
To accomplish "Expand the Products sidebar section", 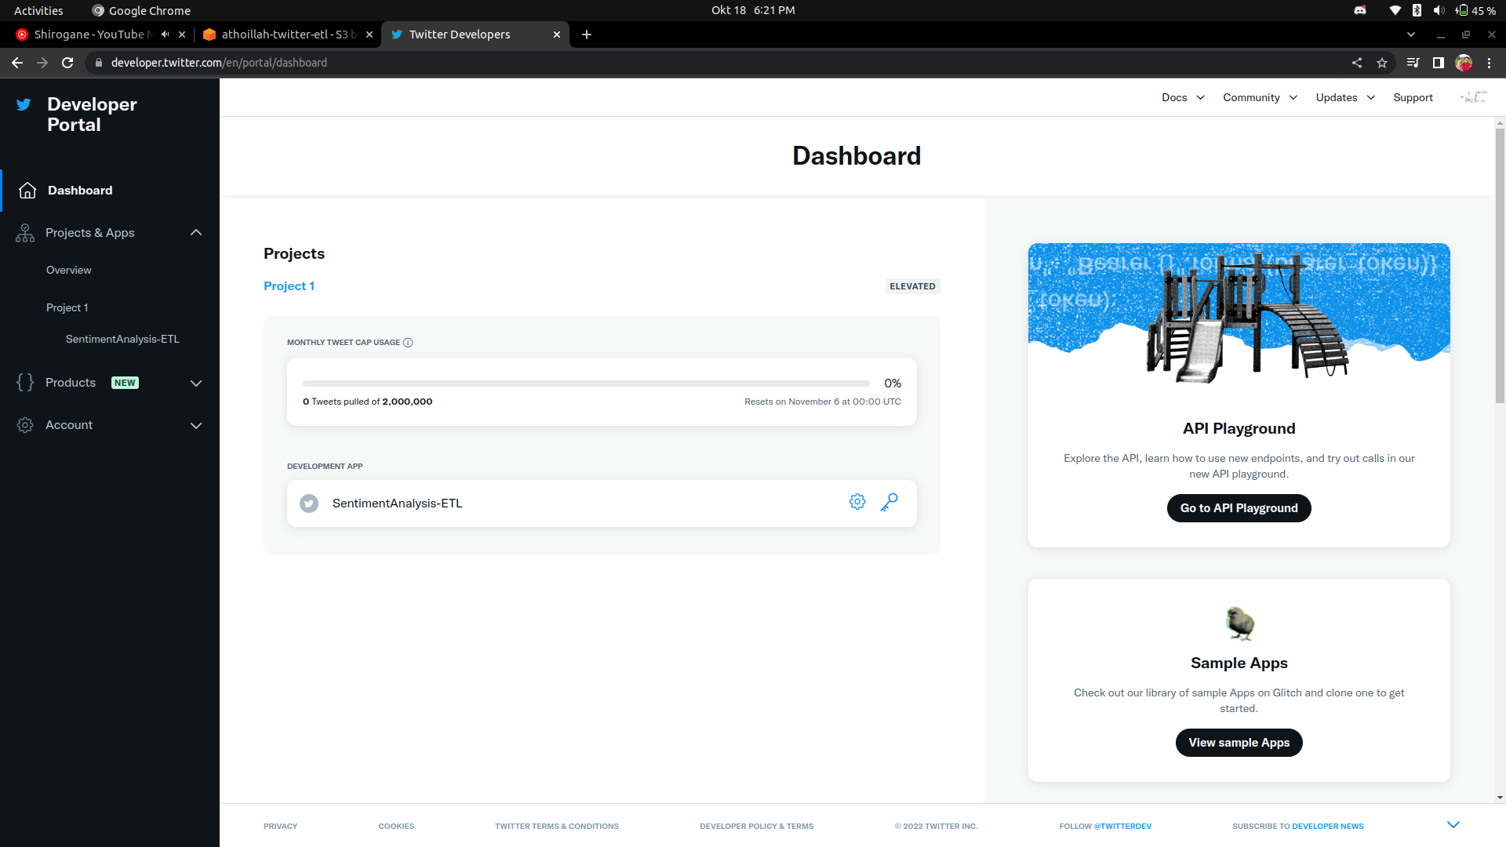I will pyautogui.click(x=196, y=384).
